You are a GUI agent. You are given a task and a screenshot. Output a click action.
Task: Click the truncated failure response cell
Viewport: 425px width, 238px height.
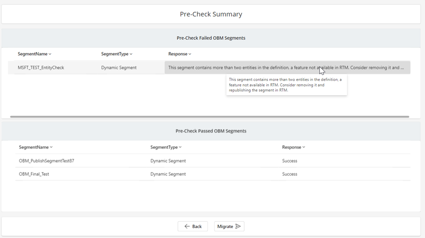click(287, 68)
